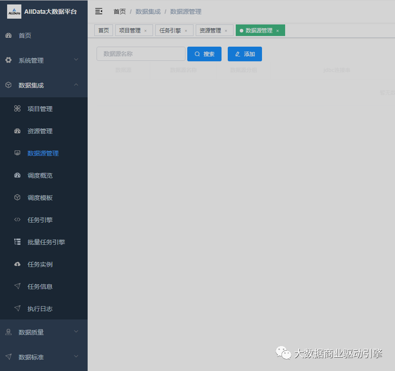The height and width of the screenshot is (371, 395).
Task: Open 任务引擎 in the sidebar
Action: (x=40, y=220)
